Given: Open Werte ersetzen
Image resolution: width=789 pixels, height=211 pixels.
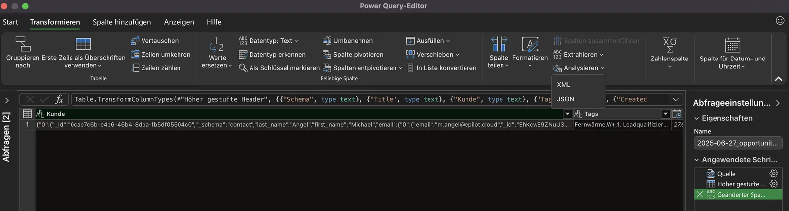Looking at the screenshot, I should pyautogui.click(x=217, y=53).
